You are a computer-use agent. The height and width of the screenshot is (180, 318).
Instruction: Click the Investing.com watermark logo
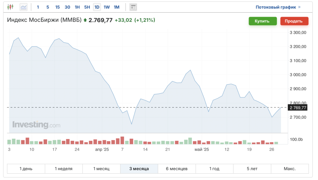pos(36,125)
